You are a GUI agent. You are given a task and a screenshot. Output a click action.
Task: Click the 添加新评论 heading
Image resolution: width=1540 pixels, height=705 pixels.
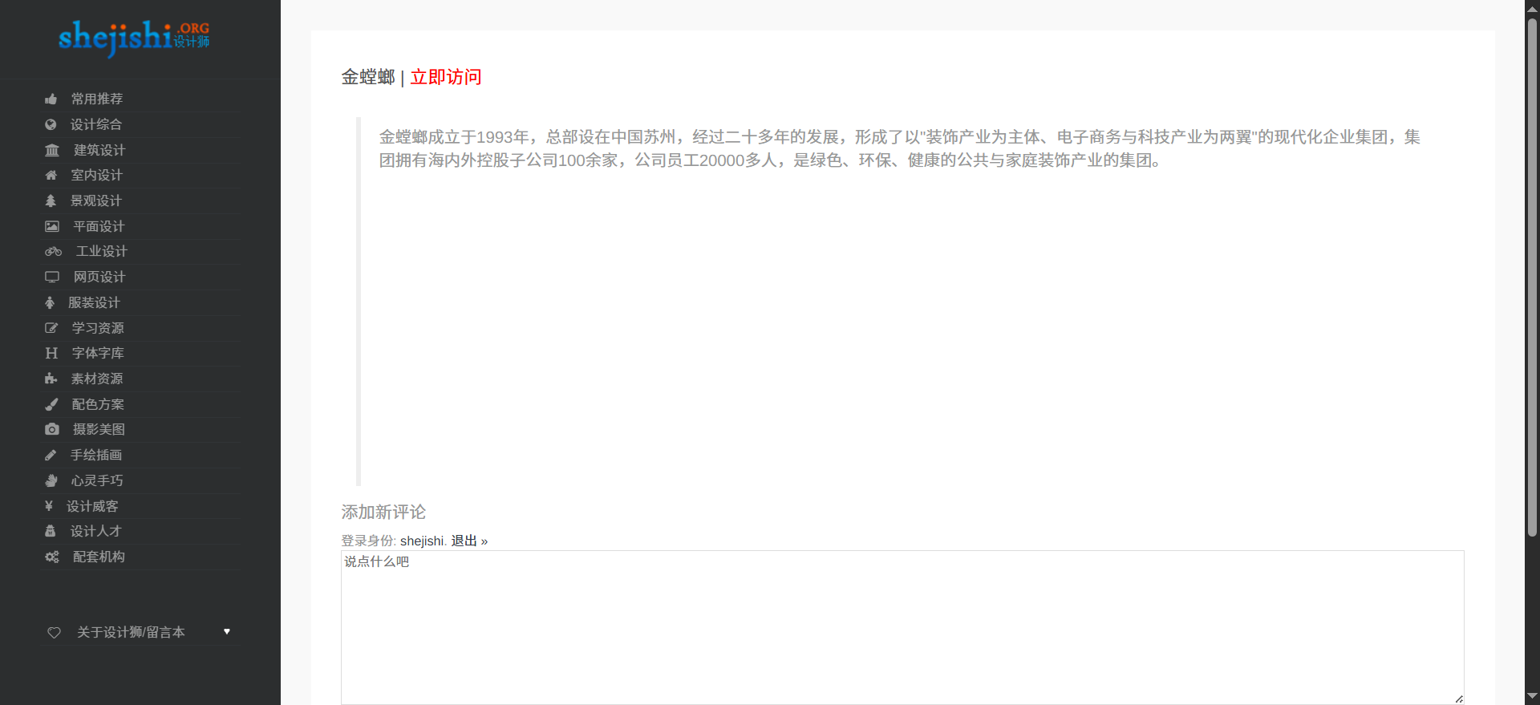[383, 512]
